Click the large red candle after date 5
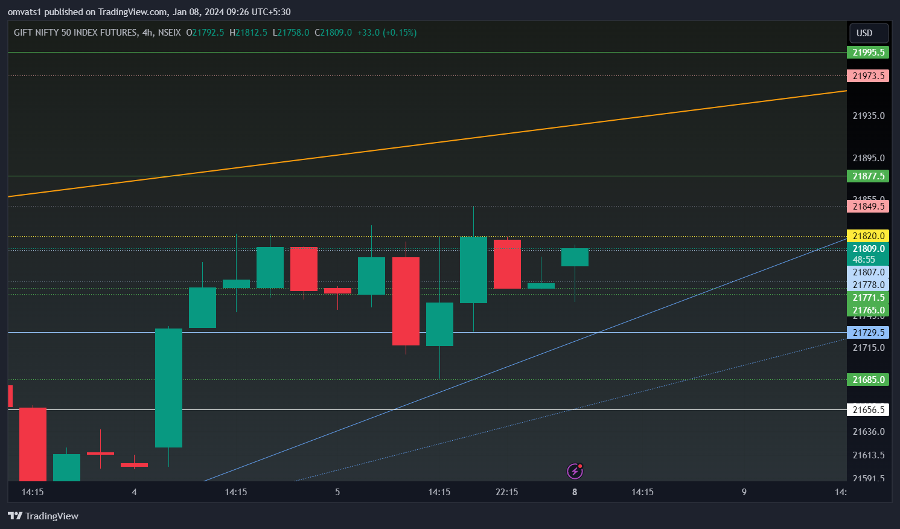 [406, 301]
